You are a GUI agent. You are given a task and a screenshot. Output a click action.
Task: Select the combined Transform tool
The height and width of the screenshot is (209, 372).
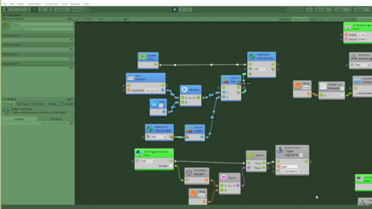(41, 9)
